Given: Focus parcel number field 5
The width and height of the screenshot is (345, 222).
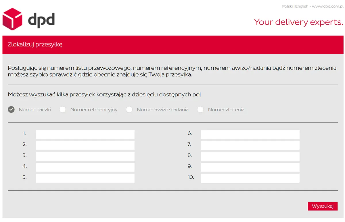Looking at the screenshot, I should click(85, 178).
